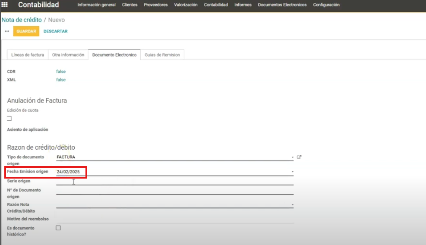Open the Otra Información tab

(x=68, y=55)
